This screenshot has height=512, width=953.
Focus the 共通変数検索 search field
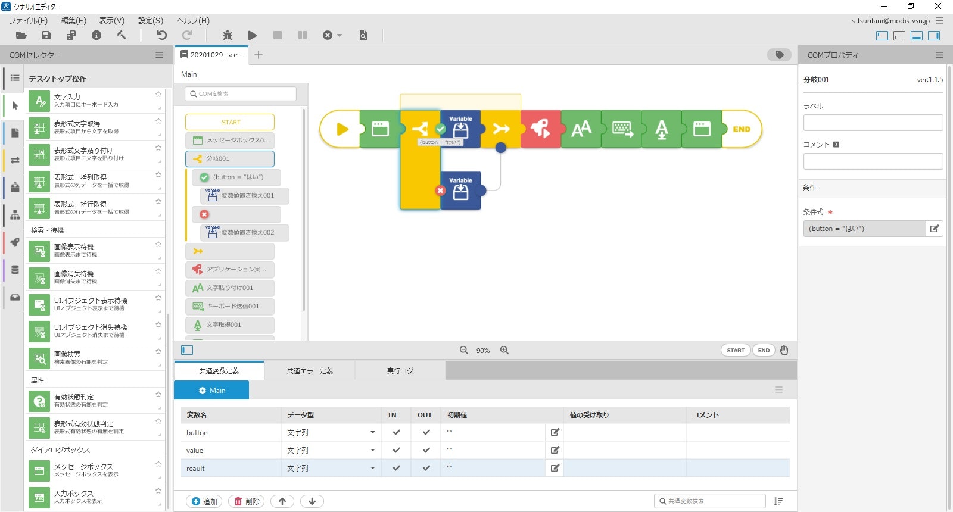point(710,501)
